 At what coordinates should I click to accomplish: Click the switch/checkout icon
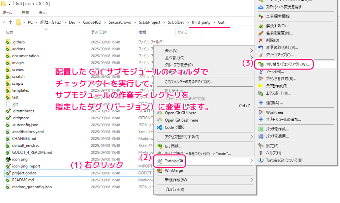coord(261,64)
